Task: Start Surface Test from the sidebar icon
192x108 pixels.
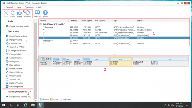Action: click(x=7, y=79)
